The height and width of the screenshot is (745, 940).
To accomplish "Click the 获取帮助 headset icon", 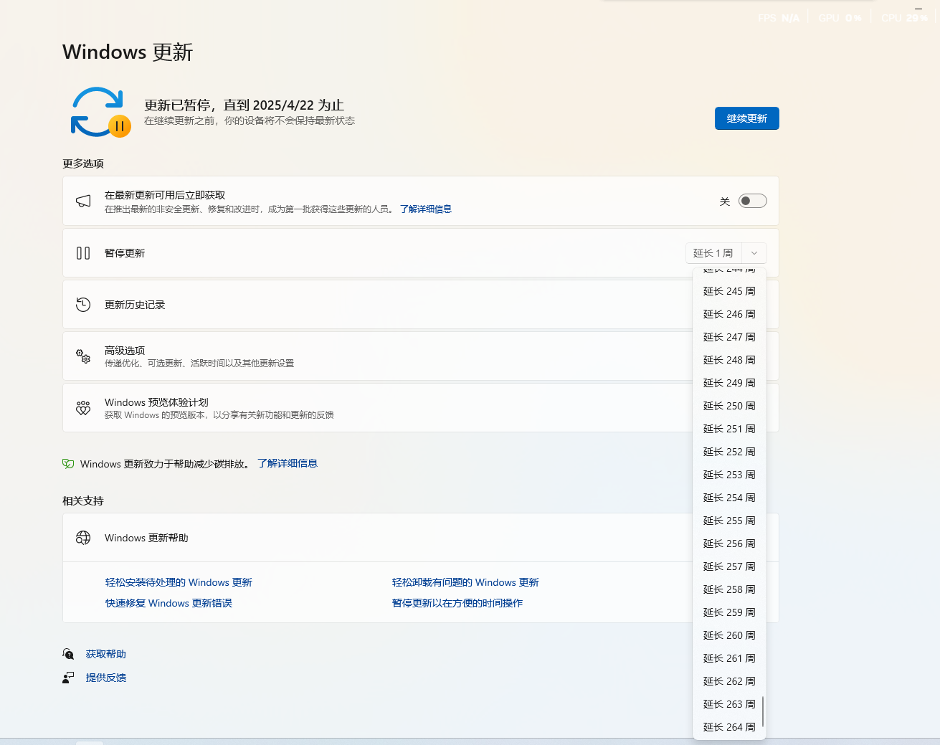I will [68, 654].
